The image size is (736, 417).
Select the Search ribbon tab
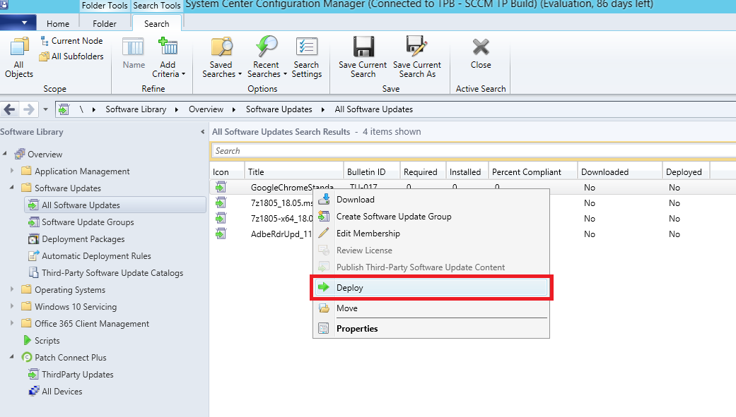tap(157, 23)
